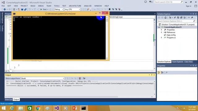Toggle auto-hide pin on Properties panel

[193, 66]
